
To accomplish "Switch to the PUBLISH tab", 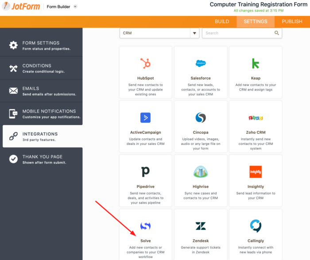I will [x=292, y=22].
